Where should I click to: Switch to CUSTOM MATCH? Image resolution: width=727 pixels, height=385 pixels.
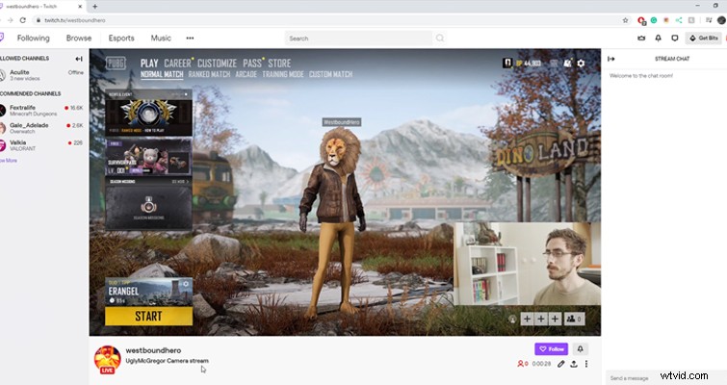click(330, 74)
